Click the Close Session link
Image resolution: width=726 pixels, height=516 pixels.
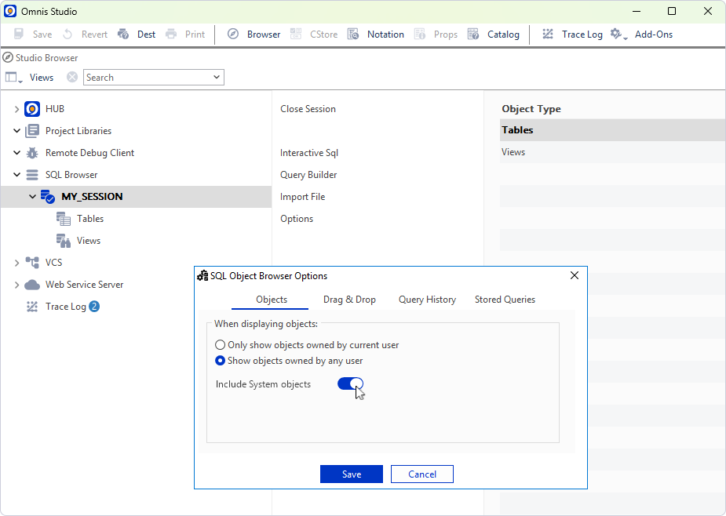pyautogui.click(x=308, y=109)
